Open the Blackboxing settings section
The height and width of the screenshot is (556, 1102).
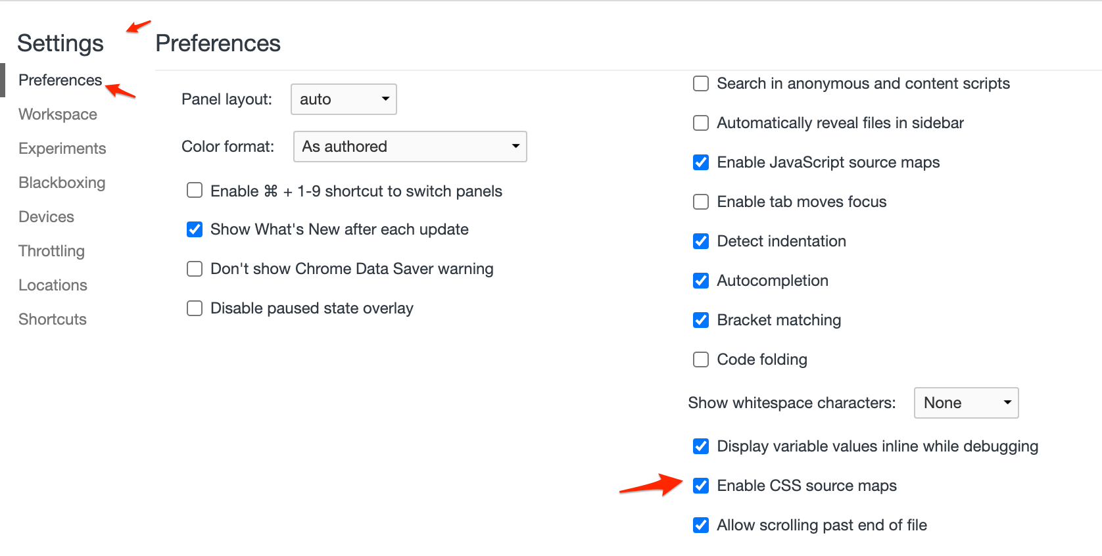pyautogui.click(x=62, y=183)
